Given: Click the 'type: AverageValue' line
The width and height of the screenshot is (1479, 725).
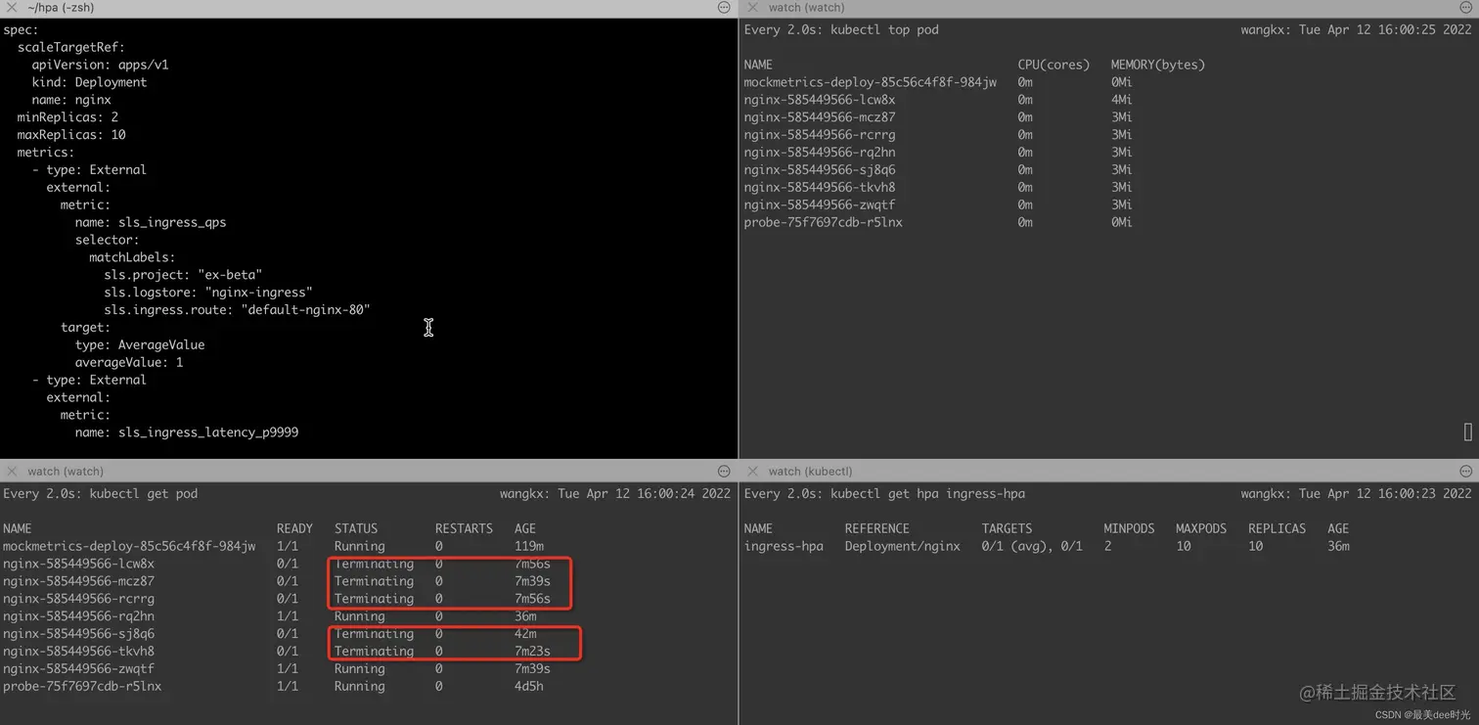Looking at the screenshot, I should click(x=140, y=345).
